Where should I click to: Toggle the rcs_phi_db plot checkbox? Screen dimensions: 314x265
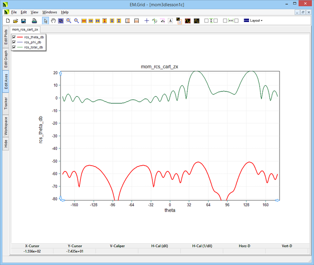coord(14,42)
